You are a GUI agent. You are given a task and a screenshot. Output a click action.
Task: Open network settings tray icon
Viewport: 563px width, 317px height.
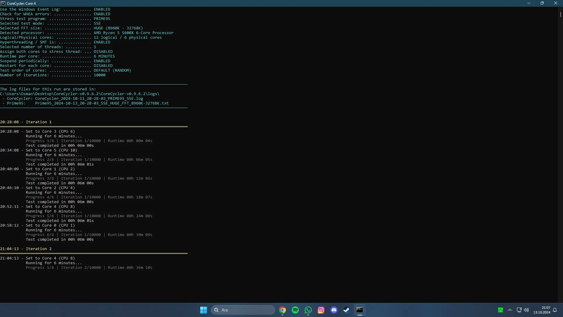519,310
